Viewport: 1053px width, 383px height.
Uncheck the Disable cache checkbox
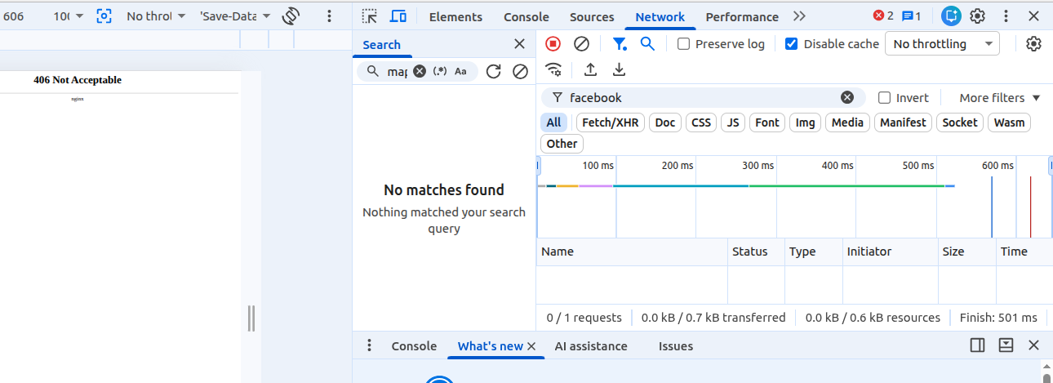[x=791, y=44]
